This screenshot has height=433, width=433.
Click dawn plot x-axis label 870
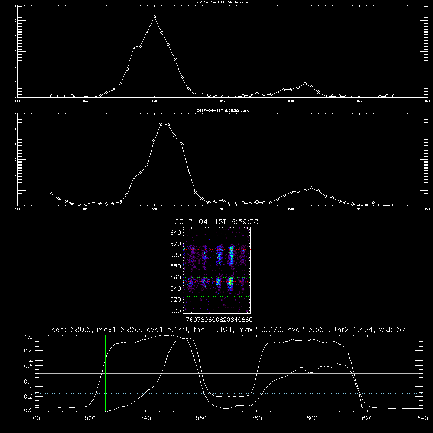pyautogui.click(x=428, y=101)
